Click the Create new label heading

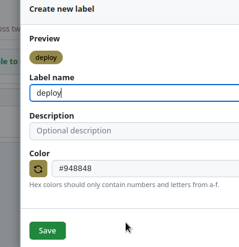[62, 9]
